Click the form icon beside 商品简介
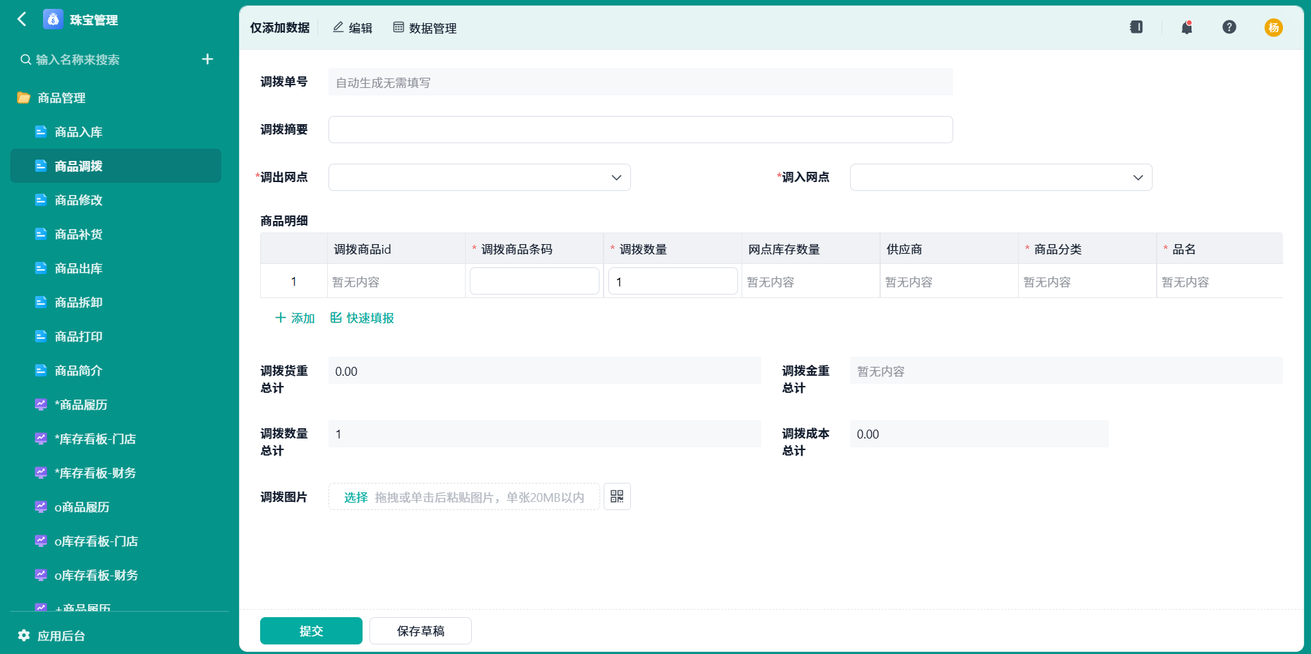The image size is (1311, 654). (x=41, y=370)
